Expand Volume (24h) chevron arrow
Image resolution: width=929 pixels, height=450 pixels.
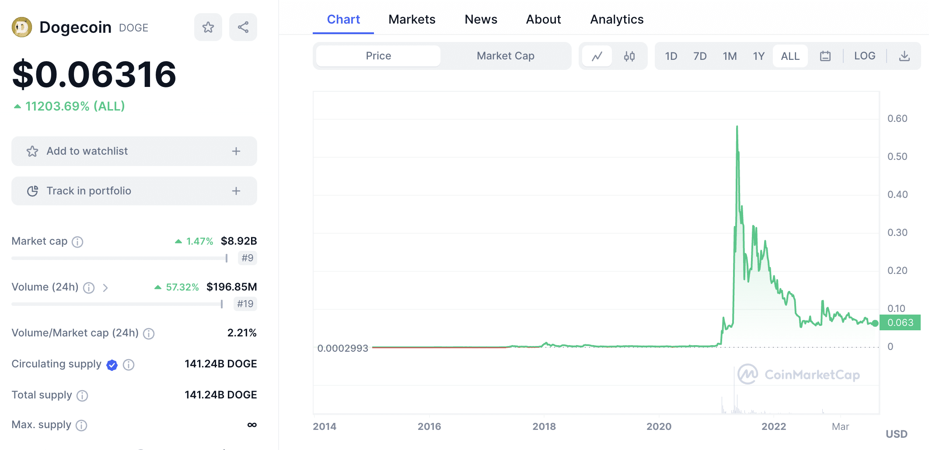coord(105,287)
